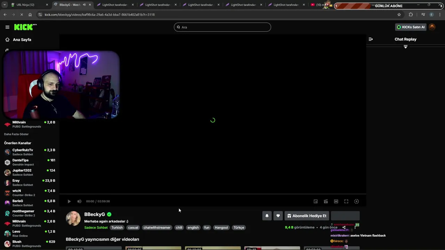Click wtcN avatar icon in sidebar
This screenshot has height=250, width=445.
coord(7,193)
